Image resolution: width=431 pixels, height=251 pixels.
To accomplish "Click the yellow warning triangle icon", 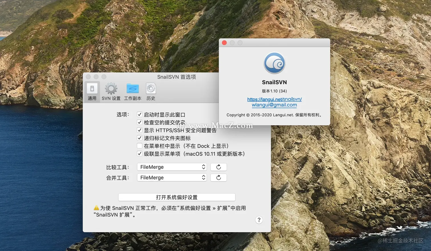I will click(x=96, y=208).
